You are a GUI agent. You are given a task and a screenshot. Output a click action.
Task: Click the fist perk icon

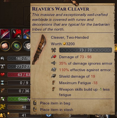pos(5,46)
